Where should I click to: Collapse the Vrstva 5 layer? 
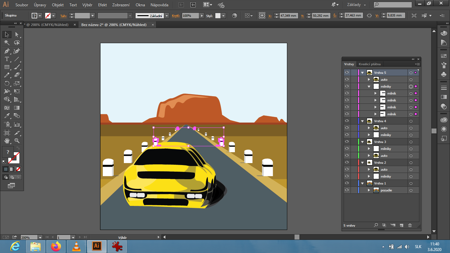point(362,72)
